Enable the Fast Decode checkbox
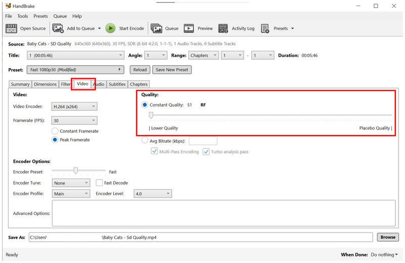 pyautogui.click(x=100, y=183)
